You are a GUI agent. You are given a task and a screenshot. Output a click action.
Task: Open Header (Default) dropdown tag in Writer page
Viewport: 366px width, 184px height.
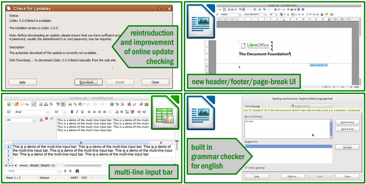click(318, 65)
